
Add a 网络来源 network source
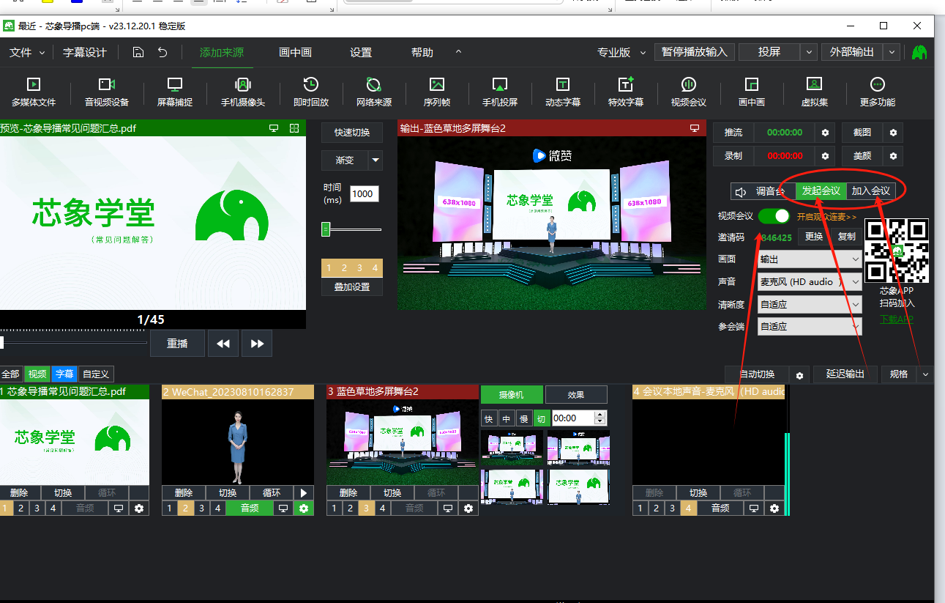374,92
